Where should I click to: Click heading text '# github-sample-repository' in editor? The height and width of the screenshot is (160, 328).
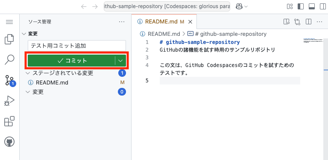click(199, 42)
